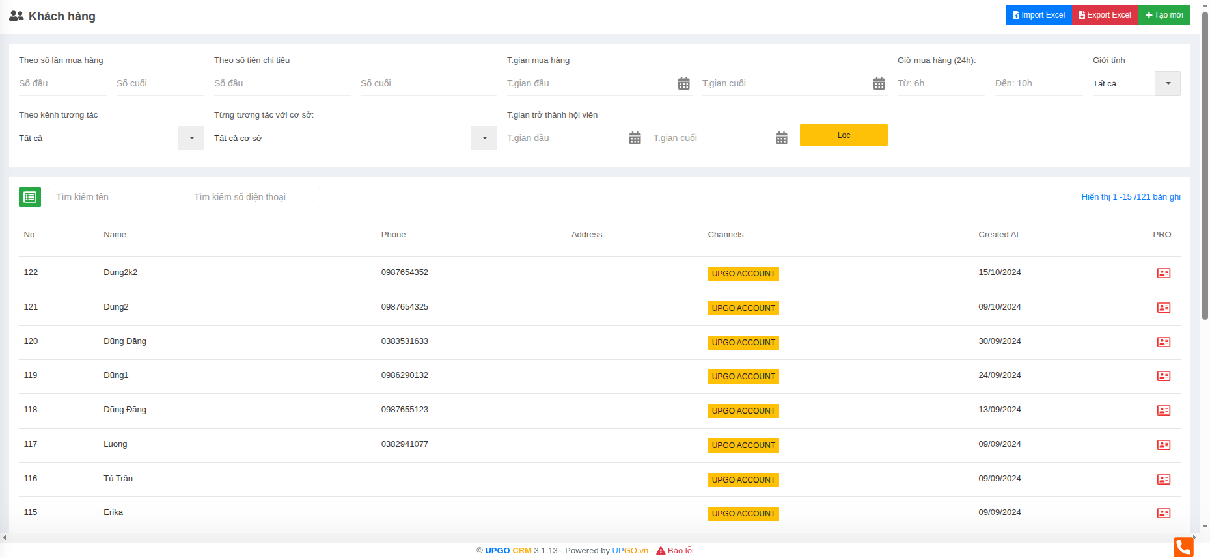1210x558 pixels.
Task: Apply filters with the Lọc button
Action: [844, 135]
